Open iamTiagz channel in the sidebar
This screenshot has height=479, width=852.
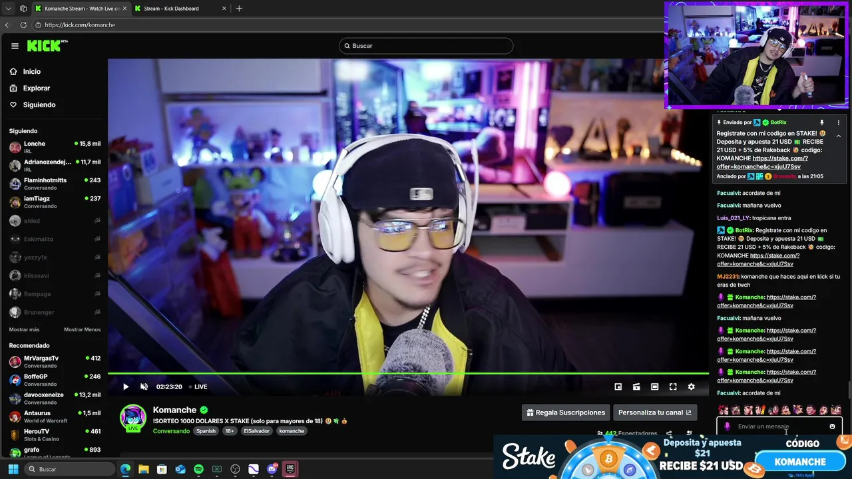coord(55,202)
